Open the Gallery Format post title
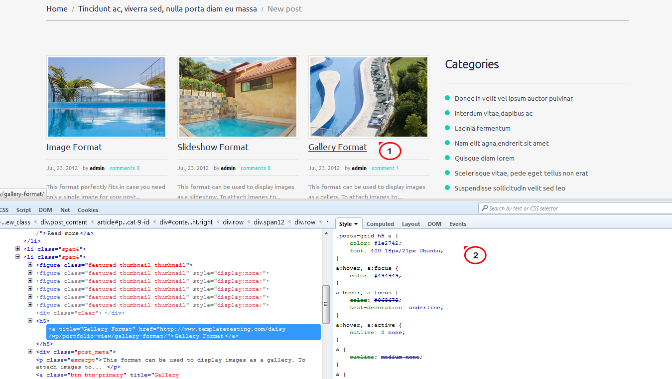672x379 pixels. coord(338,147)
